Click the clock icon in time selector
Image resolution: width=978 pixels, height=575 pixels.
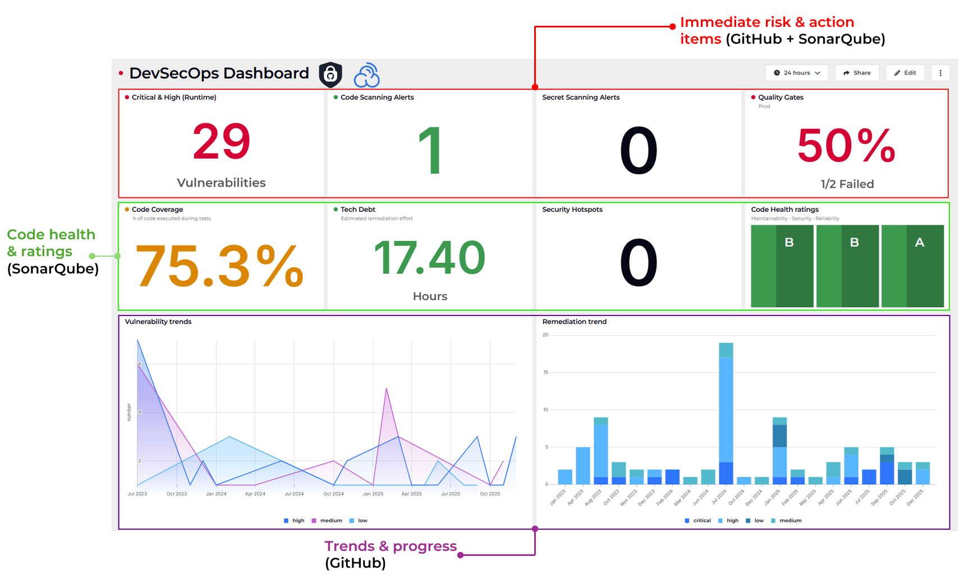777,73
